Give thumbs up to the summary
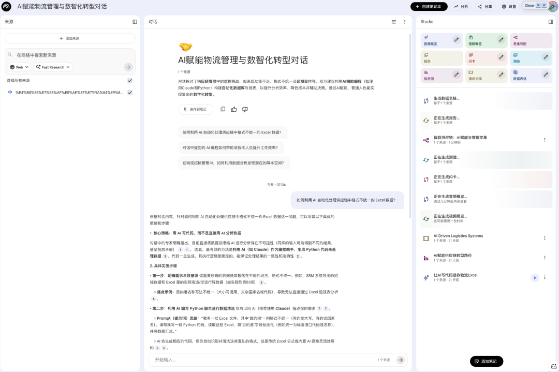 (x=234, y=109)
